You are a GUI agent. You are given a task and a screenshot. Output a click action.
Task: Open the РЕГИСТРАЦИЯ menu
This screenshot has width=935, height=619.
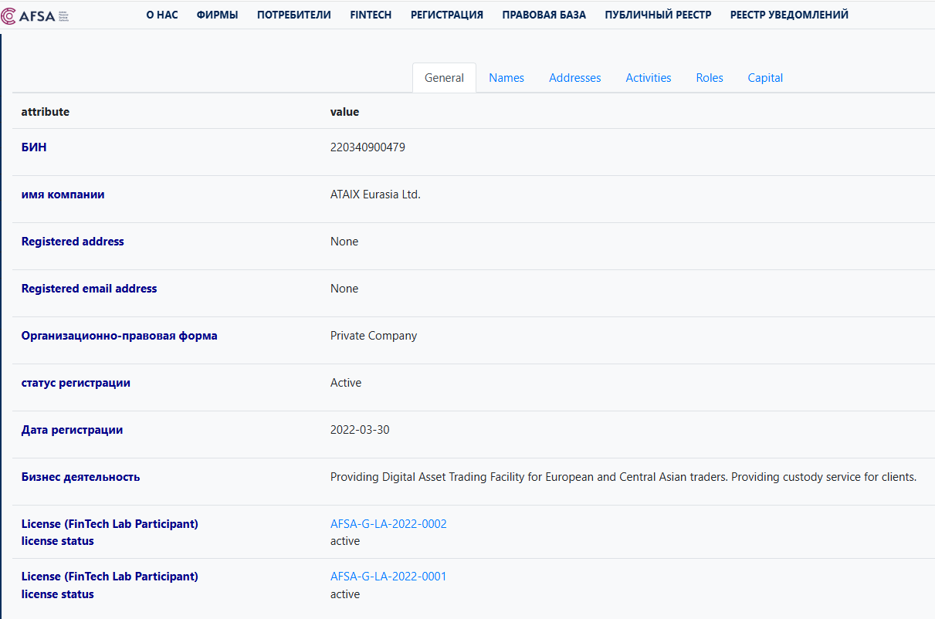click(x=447, y=15)
